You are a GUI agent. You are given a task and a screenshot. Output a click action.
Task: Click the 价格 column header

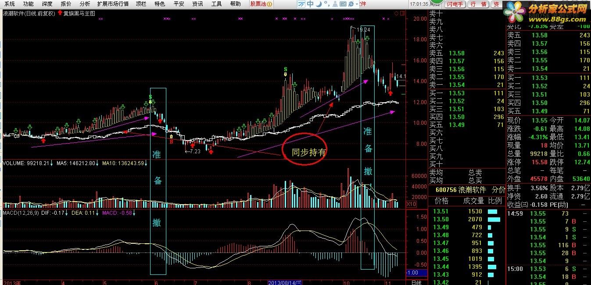(441, 201)
